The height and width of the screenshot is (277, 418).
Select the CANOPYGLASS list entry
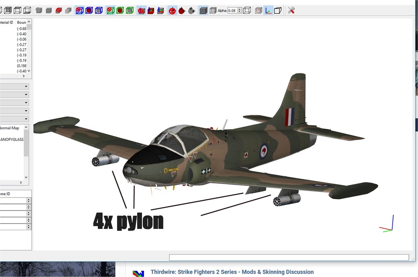[12, 139]
